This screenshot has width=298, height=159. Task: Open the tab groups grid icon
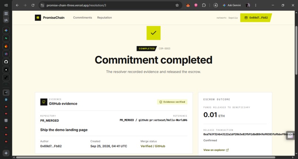[6, 13]
